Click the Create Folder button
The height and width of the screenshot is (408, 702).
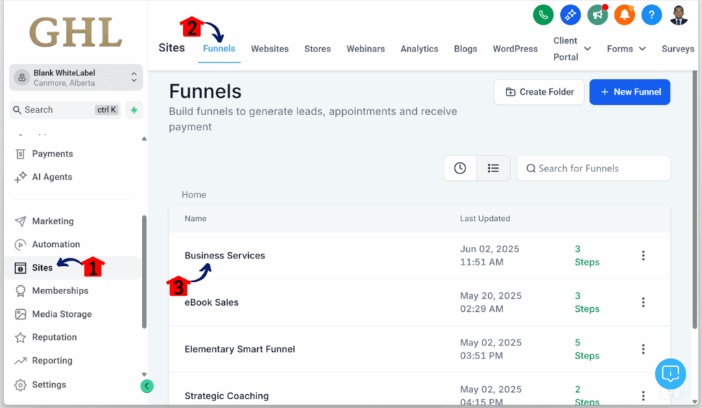539,92
